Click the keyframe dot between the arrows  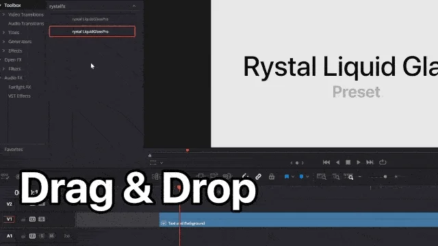[297, 163]
